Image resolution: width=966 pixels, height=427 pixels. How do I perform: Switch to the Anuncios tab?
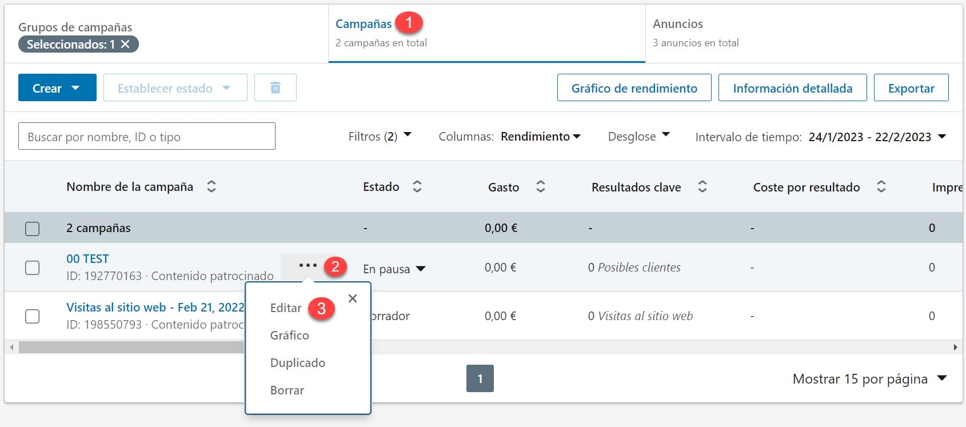[804, 33]
